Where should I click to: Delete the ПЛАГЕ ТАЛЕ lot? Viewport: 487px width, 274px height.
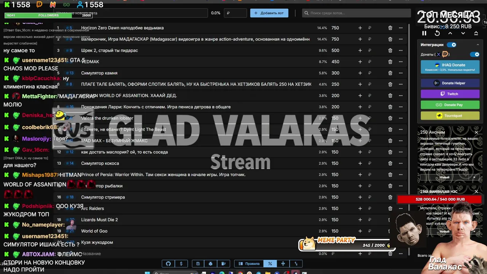pyautogui.click(x=390, y=84)
